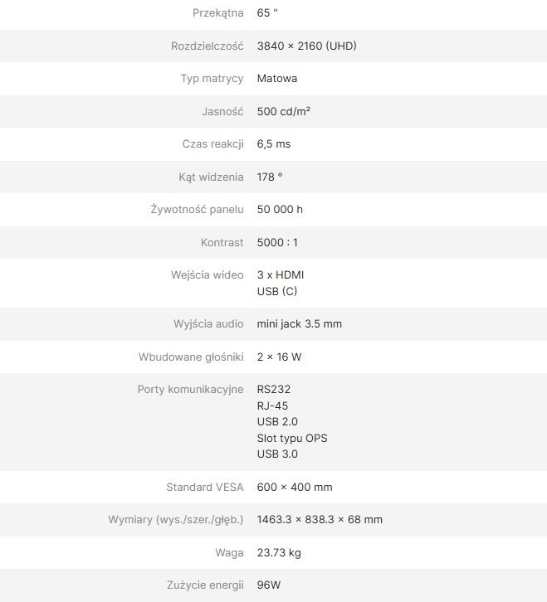547x602 pixels.
Task: Click the Slot typu OPS entry
Action: pos(292,438)
